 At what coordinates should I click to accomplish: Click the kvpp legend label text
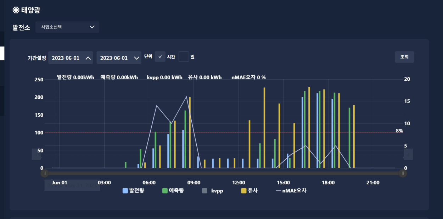point(217,191)
